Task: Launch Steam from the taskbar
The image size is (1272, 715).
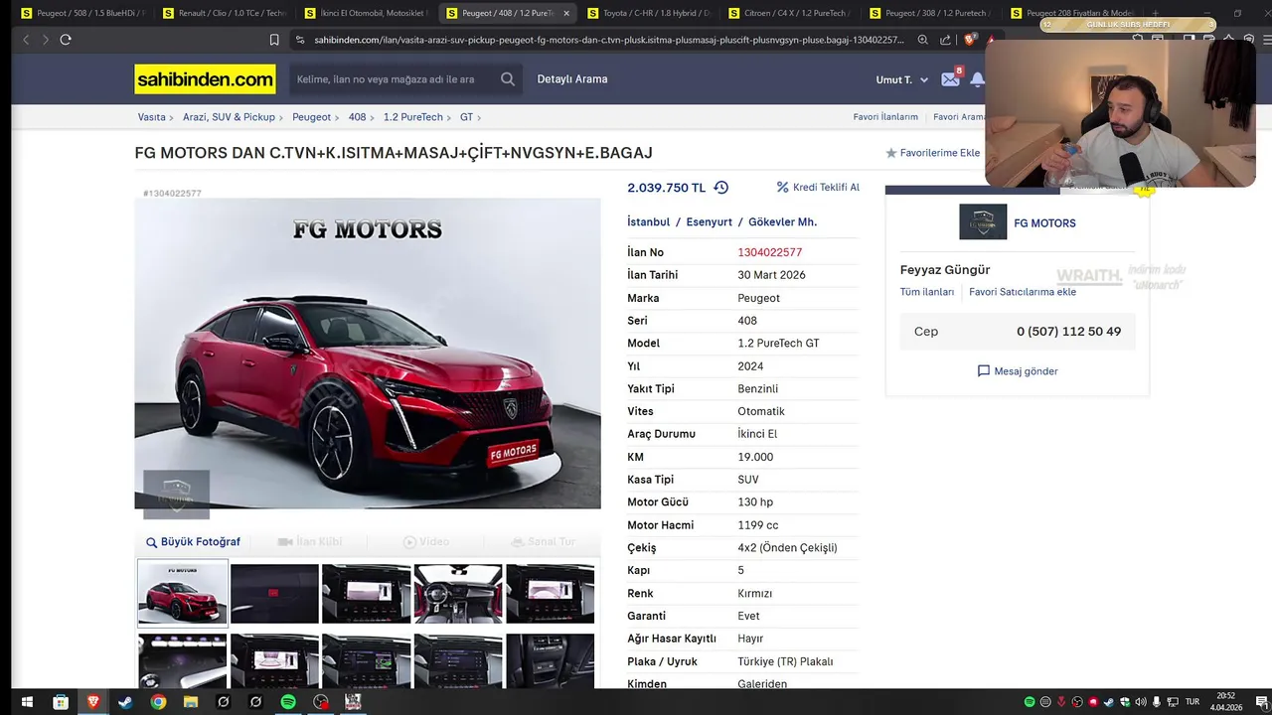Action: (x=125, y=702)
